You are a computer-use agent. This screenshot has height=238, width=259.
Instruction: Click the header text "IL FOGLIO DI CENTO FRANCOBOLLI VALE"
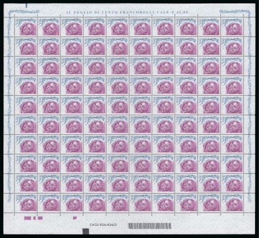118,12
